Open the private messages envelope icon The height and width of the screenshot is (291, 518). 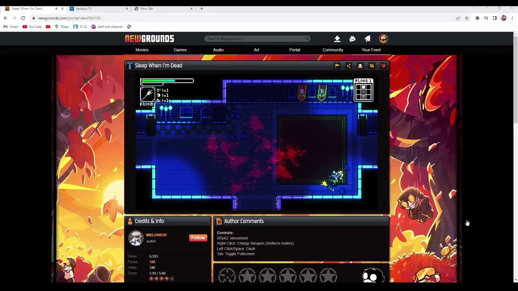[x=352, y=39]
